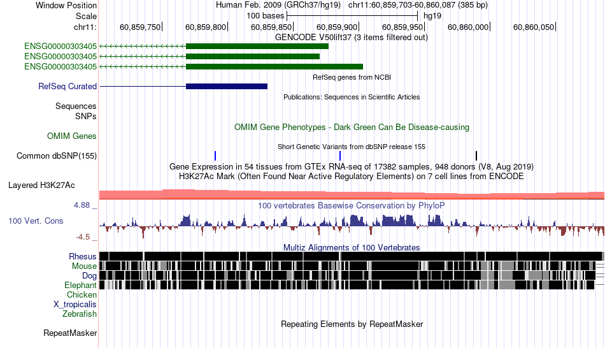Click the Mouse alignment label

point(84,266)
